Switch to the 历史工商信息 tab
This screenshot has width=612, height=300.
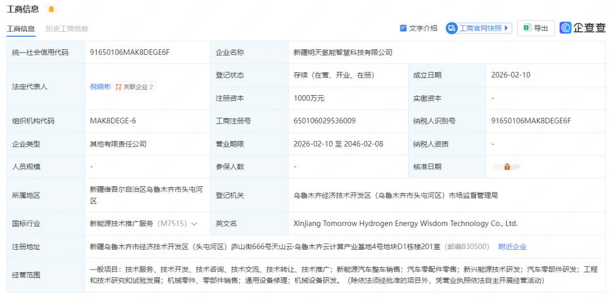tap(67, 29)
